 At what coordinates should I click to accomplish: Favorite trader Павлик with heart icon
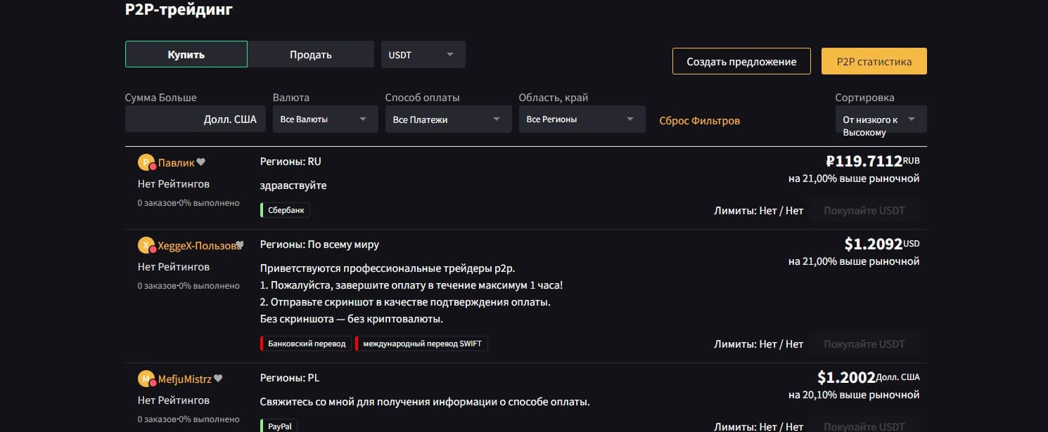[x=200, y=162]
